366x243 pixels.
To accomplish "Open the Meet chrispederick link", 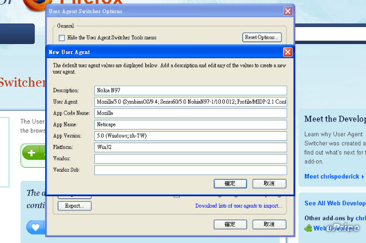I will coord(334,176).
